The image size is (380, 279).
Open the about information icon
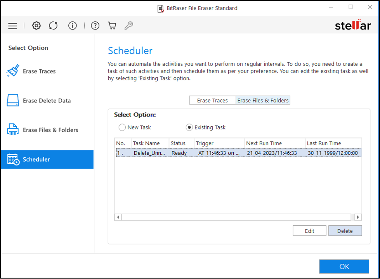click(x=73, y=26)
